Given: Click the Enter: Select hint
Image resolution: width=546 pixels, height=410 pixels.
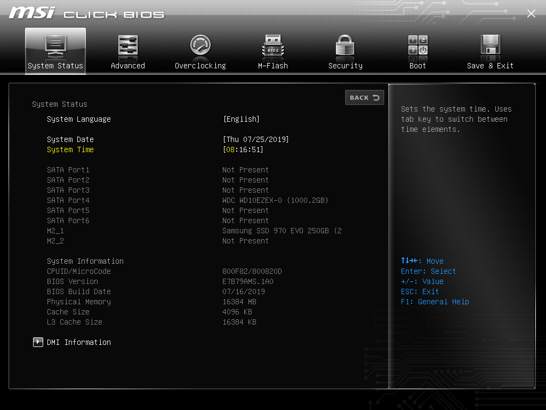Looking at the screenshot, I should click(x=428, y=271).
